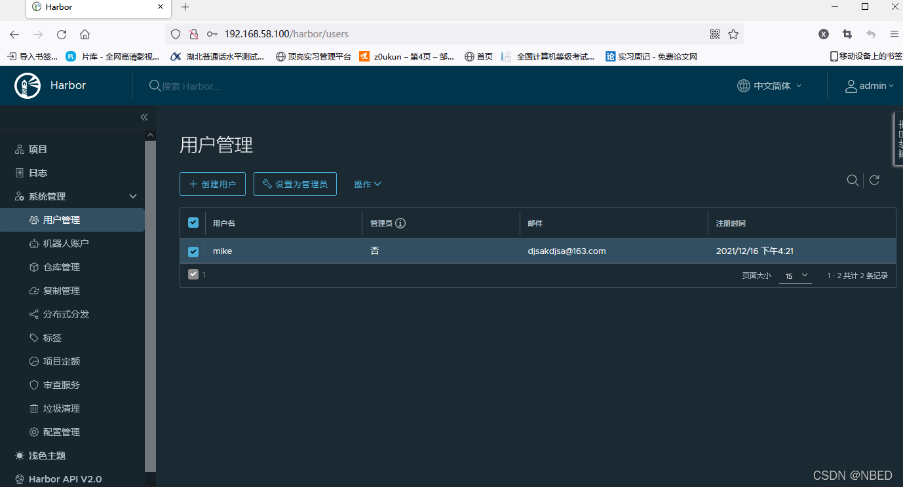Switch to 浅色主题
The width and height of the screenshot is (903, 487).
pos(47,456)
